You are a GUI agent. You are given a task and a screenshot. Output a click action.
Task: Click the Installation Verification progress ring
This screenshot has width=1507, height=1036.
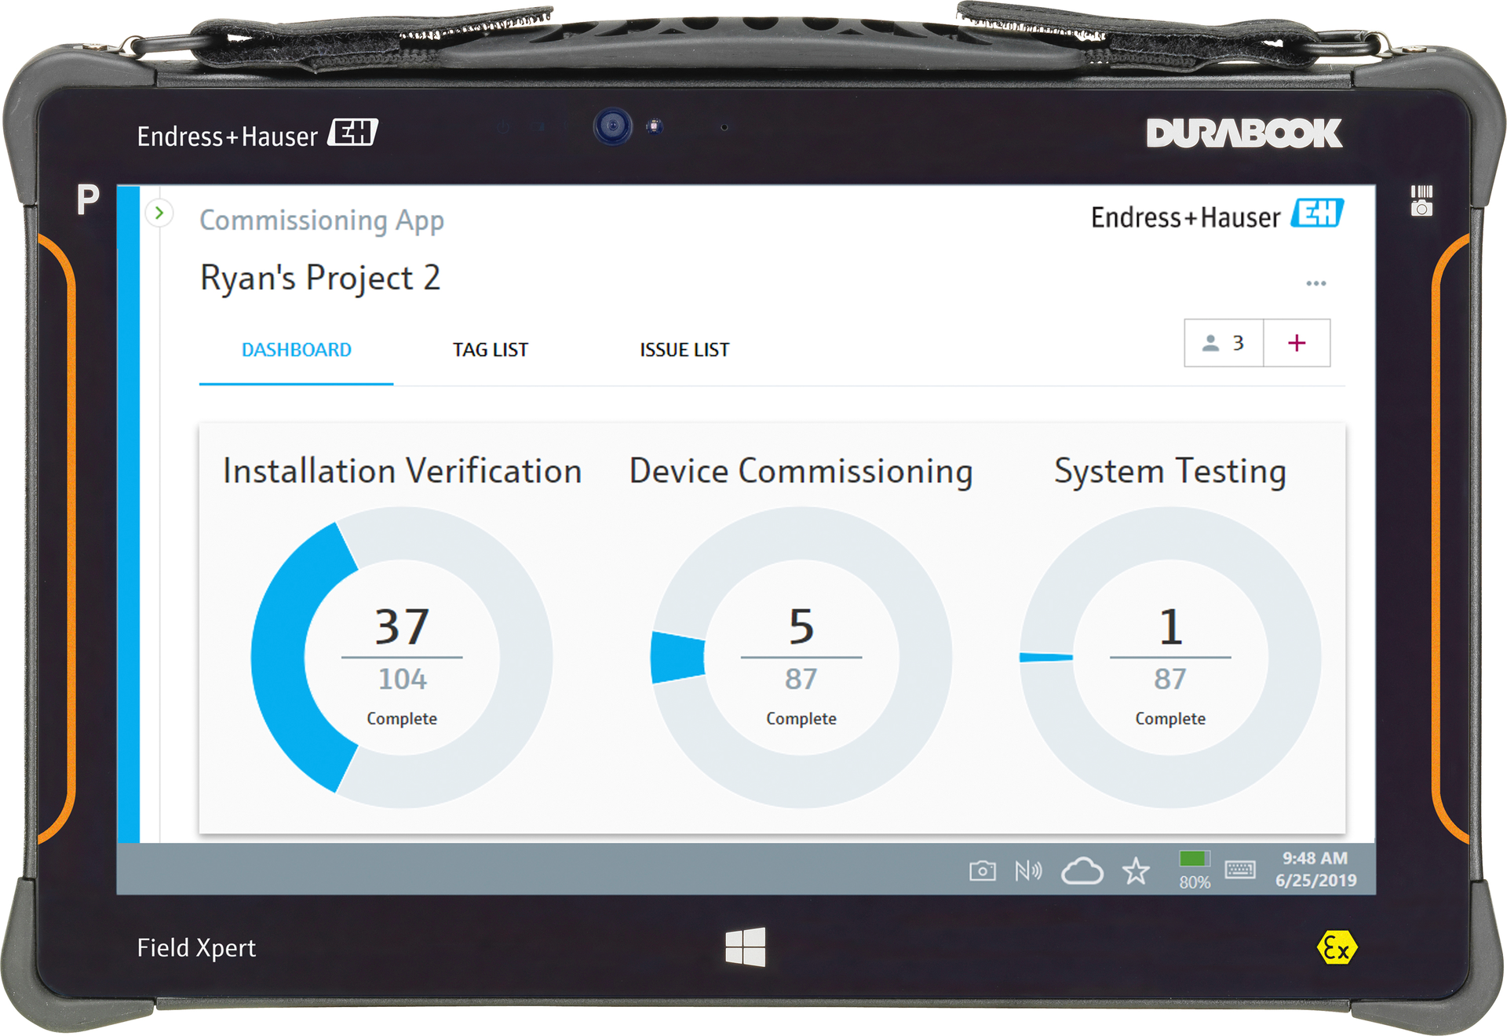402,658
